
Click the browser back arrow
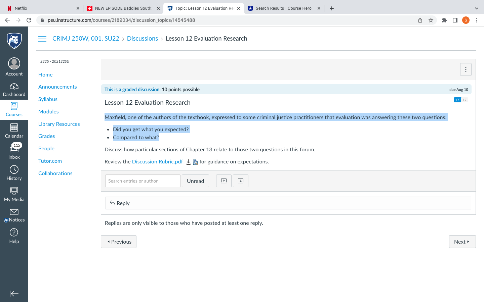(7, 20)
